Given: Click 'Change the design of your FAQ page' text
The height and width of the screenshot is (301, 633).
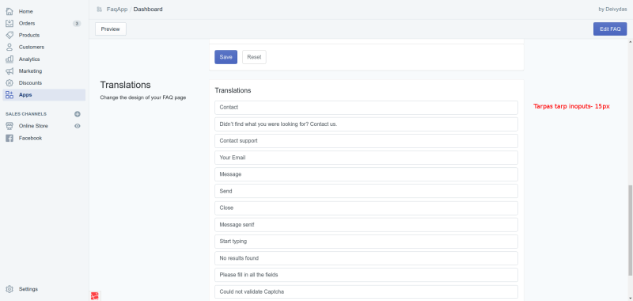Looking at the screenshot, I should tap(143, 97).
